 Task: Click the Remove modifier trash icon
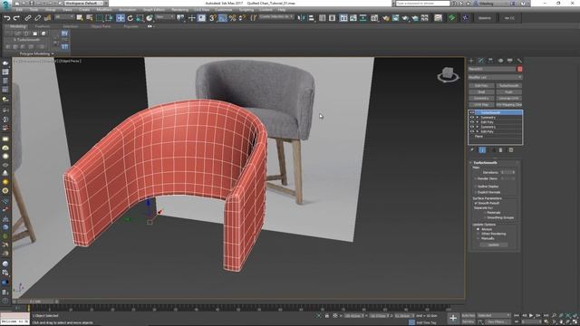pos(500,150)
